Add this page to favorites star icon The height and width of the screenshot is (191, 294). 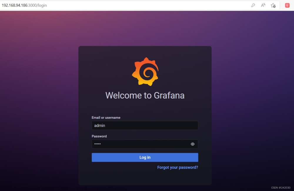(x=273, y=5)
